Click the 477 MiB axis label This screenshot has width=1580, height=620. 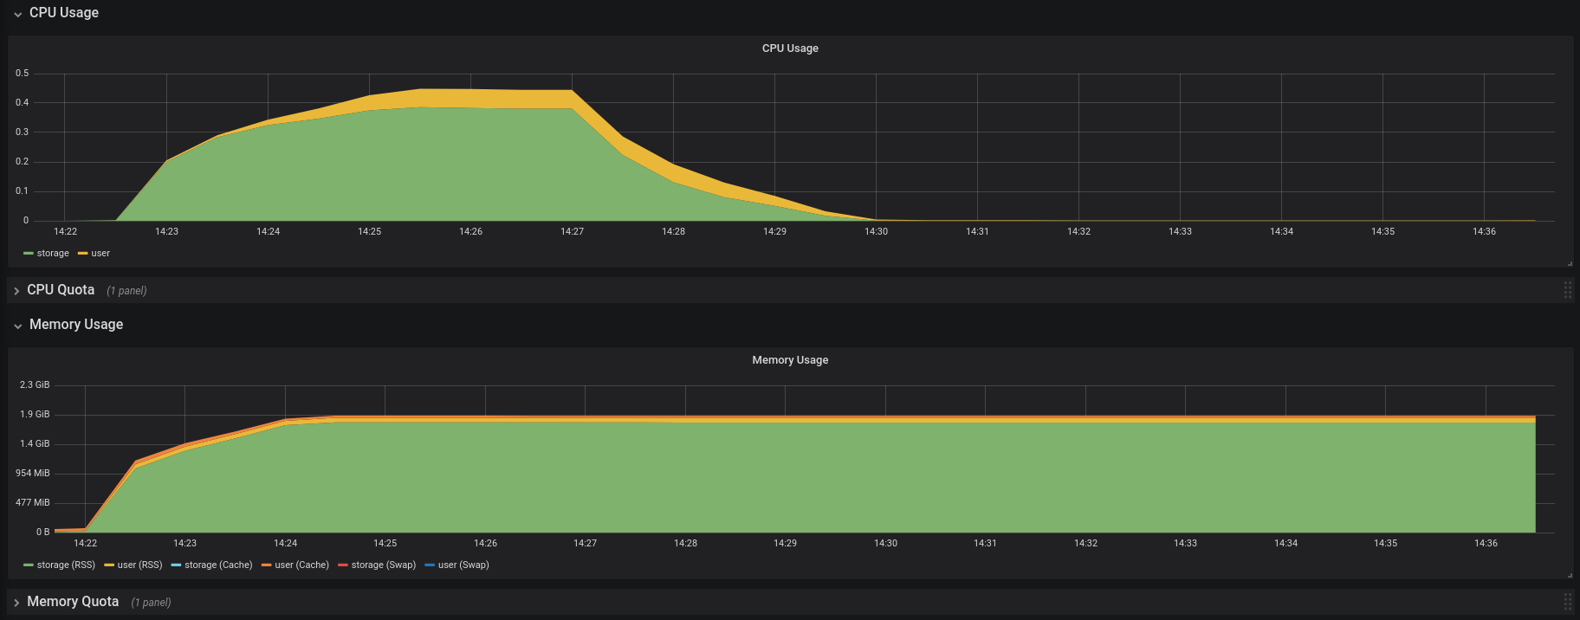click(x=33, y=503)
